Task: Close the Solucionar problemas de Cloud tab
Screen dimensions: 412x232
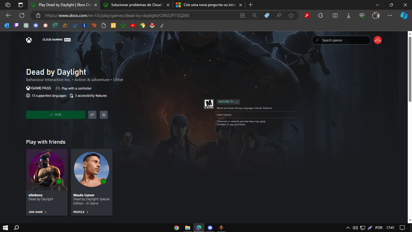Action: tap(168, 5)
